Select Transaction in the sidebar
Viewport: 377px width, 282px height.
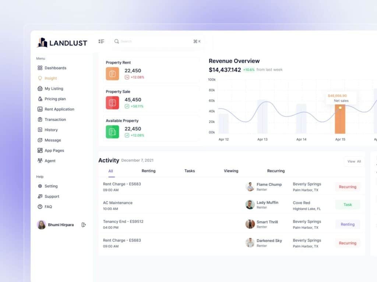click(x=52, y=119)
